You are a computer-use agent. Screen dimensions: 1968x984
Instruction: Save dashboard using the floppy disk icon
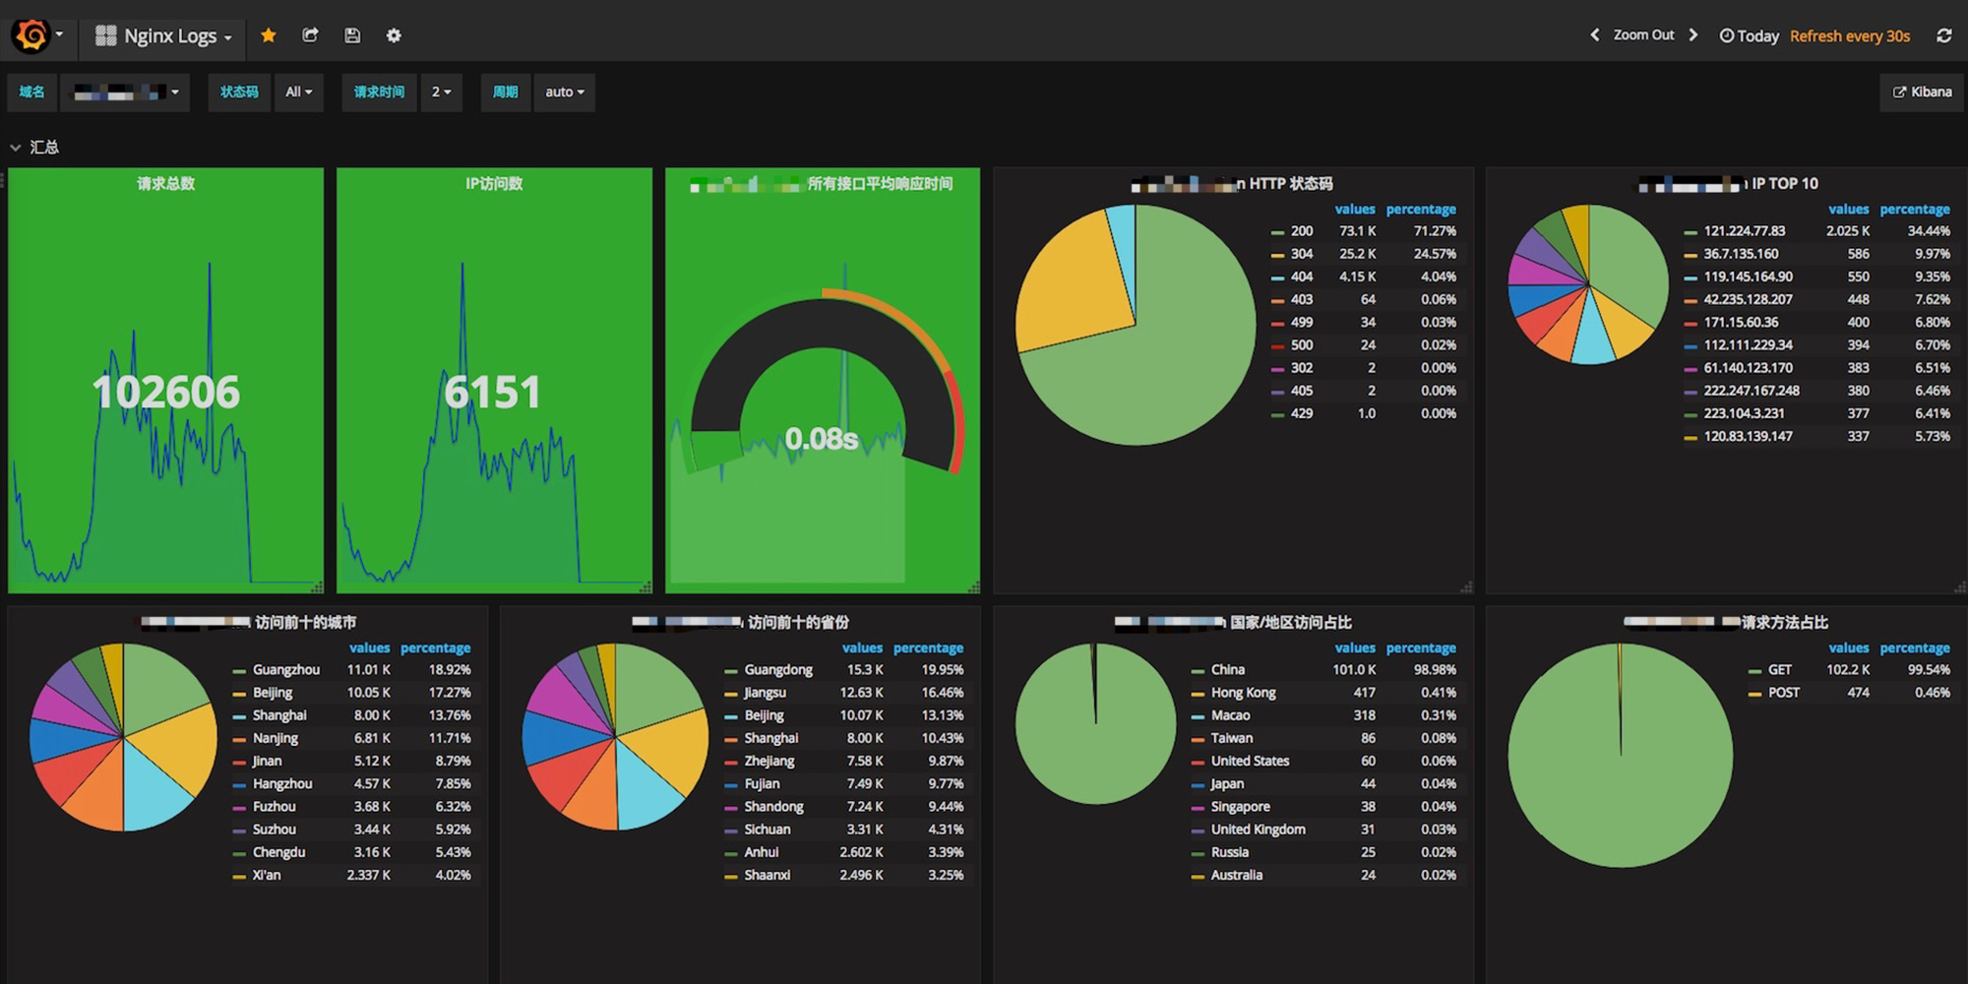click(352, 35)
